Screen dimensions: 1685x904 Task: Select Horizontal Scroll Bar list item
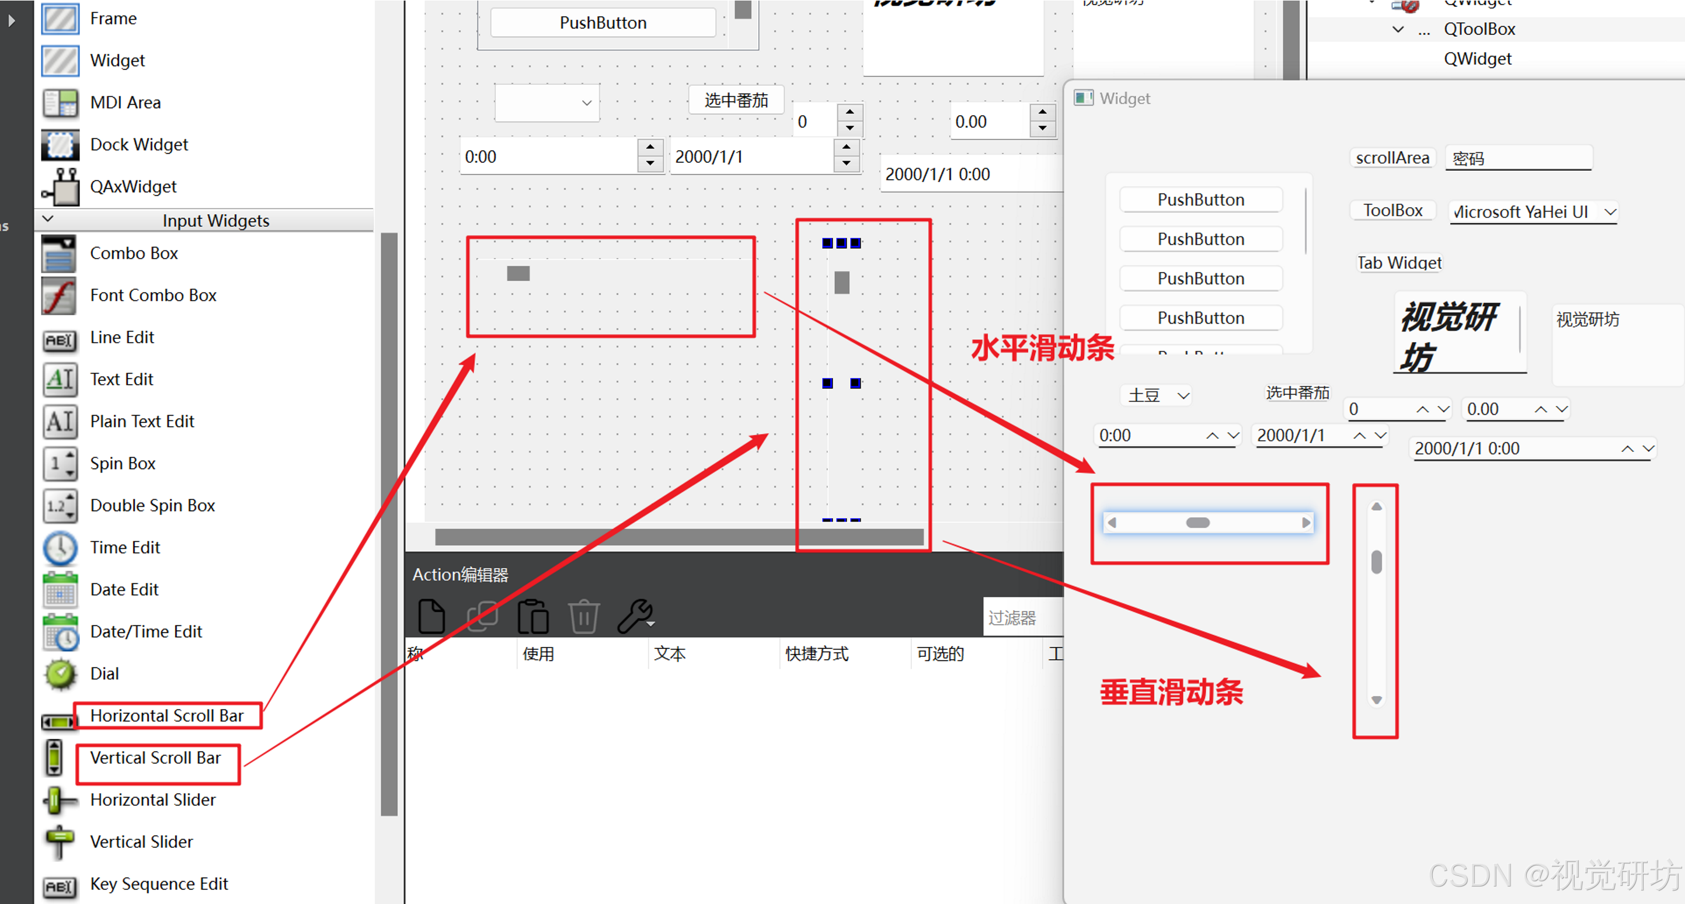click(167, 715)
